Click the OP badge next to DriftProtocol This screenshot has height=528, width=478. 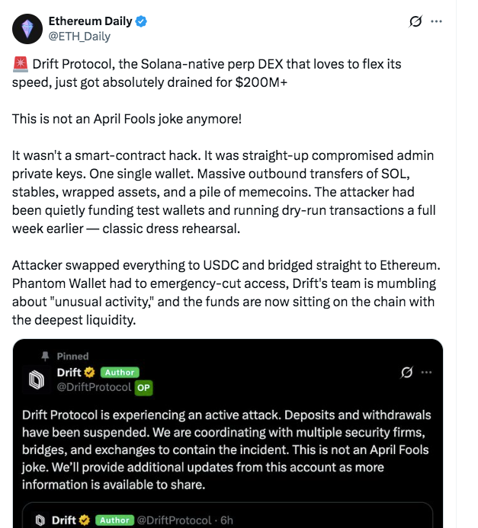[143, 387]
